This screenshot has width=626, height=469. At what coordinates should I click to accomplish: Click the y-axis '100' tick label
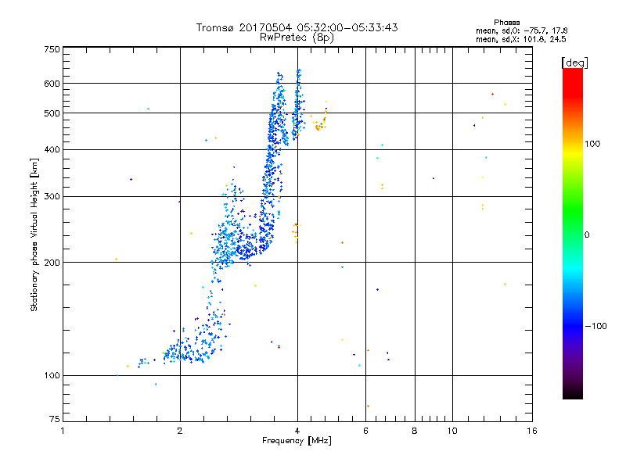52,376
